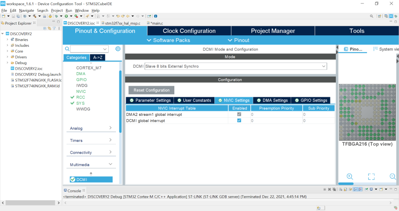This screenshot has height=211, width=399.
Task: Zoom in on the pinout chip view
Action: click(x=350, y=177)
